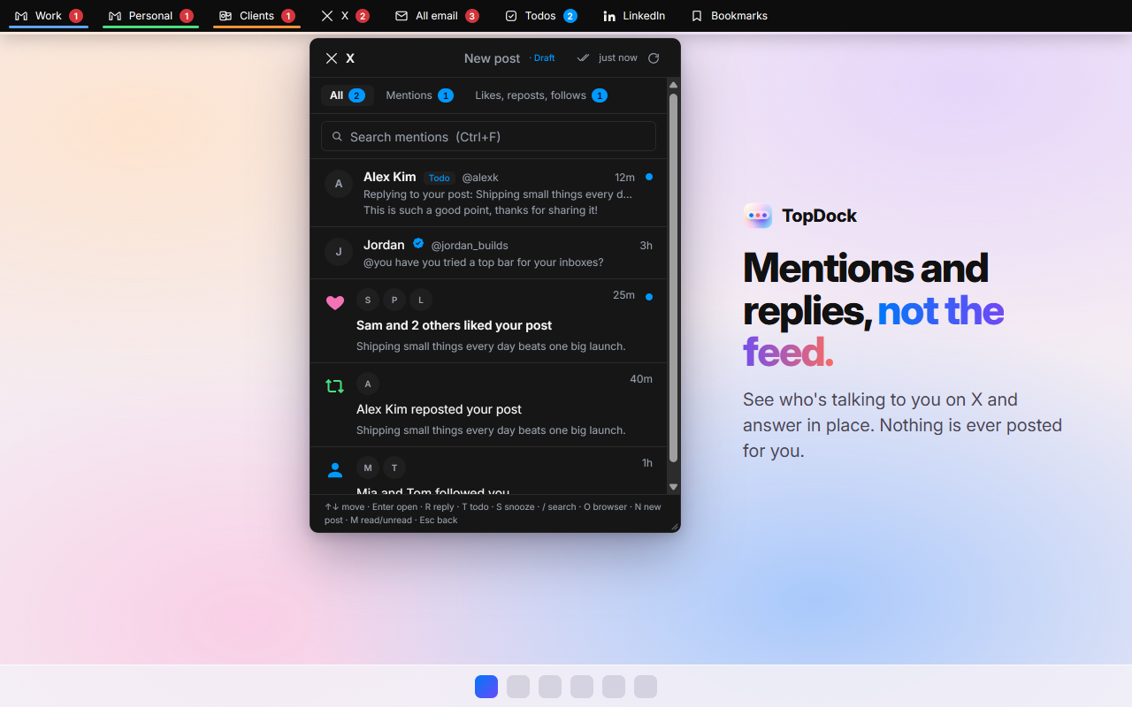Viewport: 1132px width, 707px height.
Task: Click the L avatar in the likes row
Action: coord(421,300)
